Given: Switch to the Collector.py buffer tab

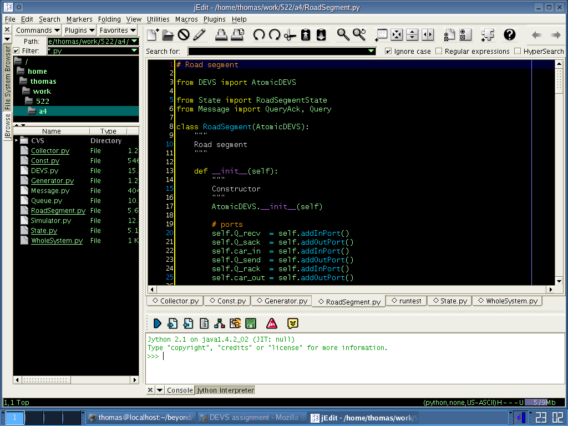Looking at the screenshot, I should click(x=175, y=301).
